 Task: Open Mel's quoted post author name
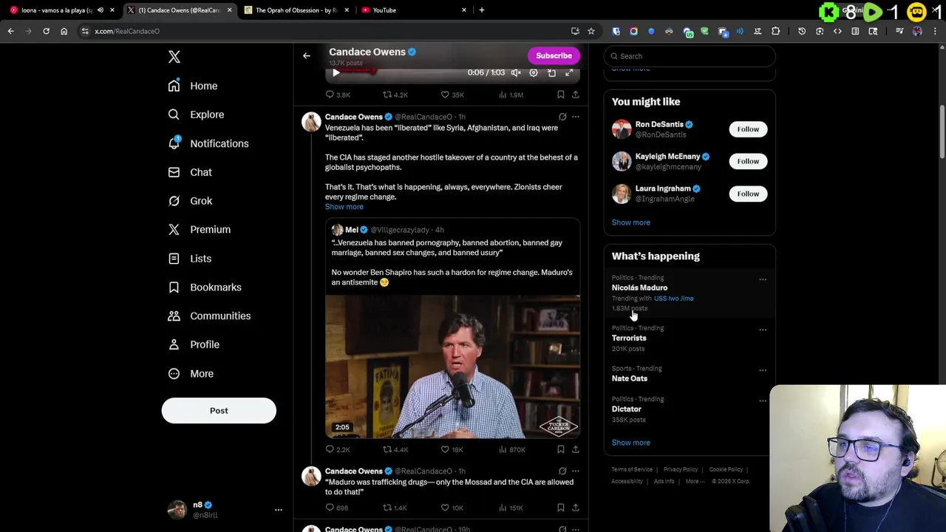(x=352, y=230)
